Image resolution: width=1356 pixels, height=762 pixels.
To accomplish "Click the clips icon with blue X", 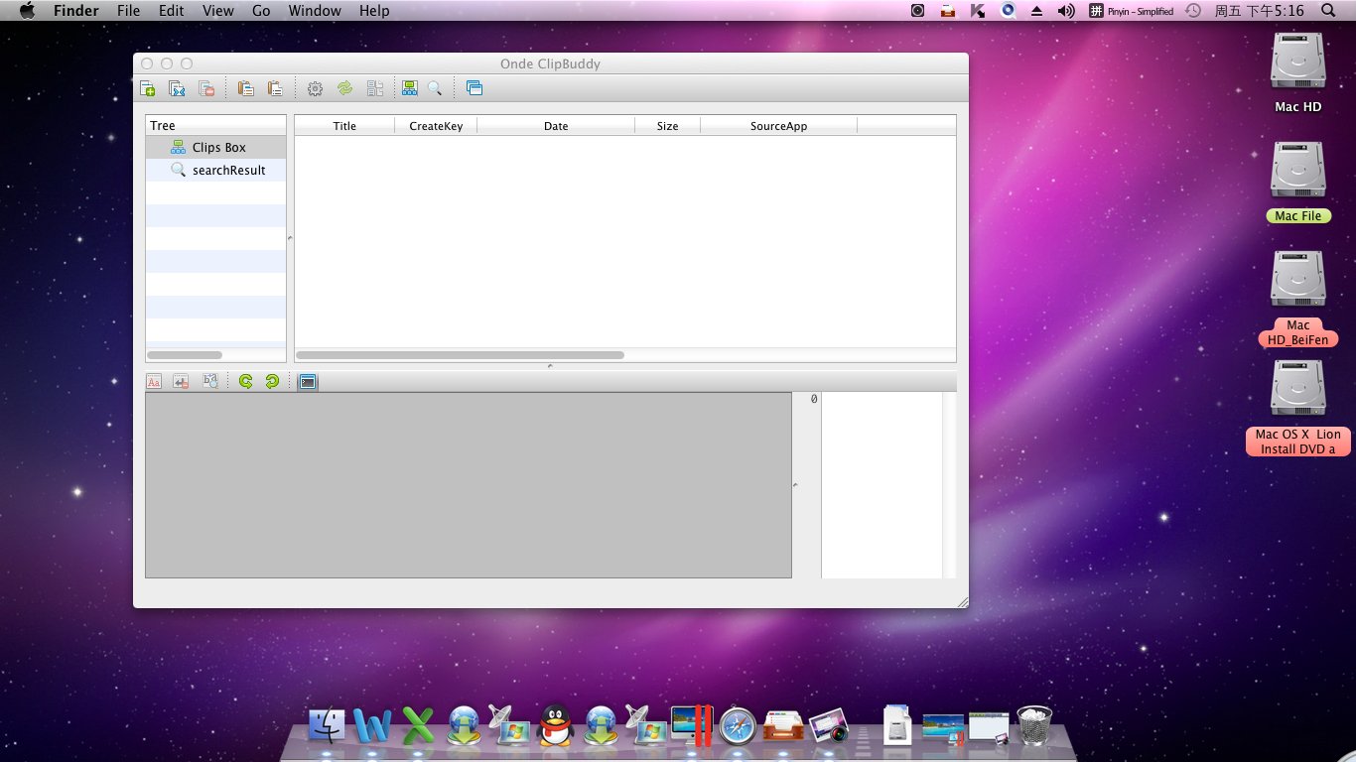I will (x=177, y=88).
